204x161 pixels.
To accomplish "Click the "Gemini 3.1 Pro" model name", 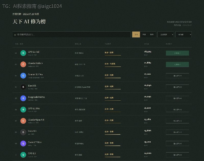I will tap(35, 74).
